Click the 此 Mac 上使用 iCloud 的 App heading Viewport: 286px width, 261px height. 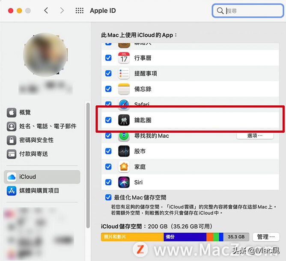point(139,35)
